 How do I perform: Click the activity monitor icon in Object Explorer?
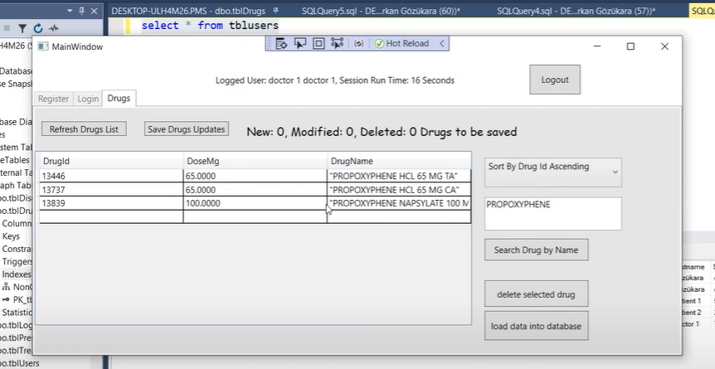54,29
